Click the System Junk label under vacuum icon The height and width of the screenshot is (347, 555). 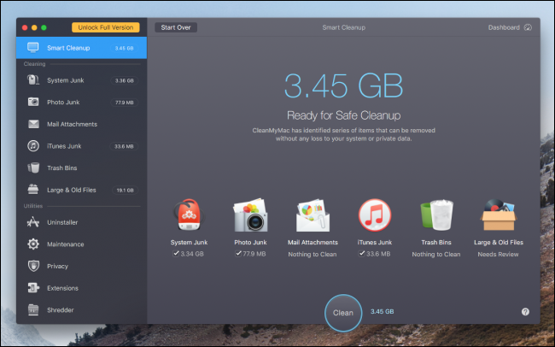pyautogui.click(x=189, y=243)
